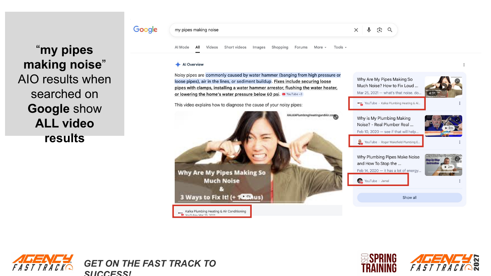Open the Forums tab

click(x=301, y=47)
